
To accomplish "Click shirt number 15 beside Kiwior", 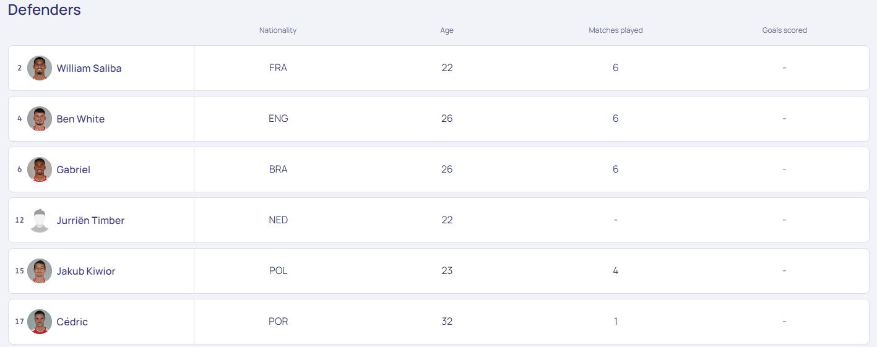I will (x=20, y=271).
